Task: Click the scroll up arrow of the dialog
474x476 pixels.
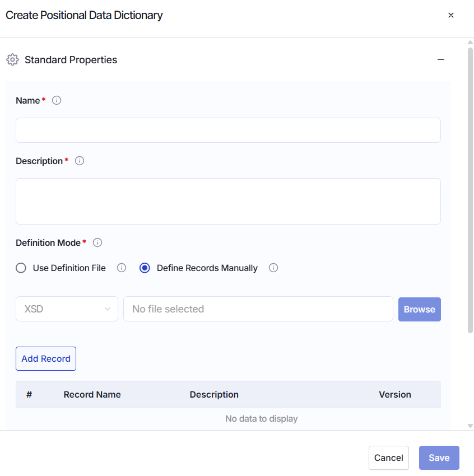Action: point(470,42)
